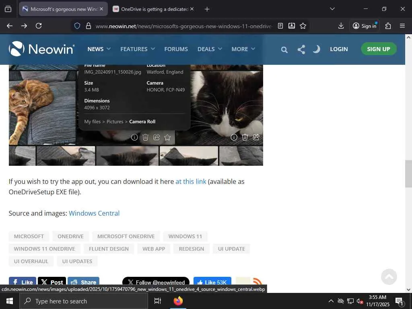Select the WINDOWS 11 ONEDRIVE tag
The width and height of the screenshot is (412, 309).
tap(44, 249)
